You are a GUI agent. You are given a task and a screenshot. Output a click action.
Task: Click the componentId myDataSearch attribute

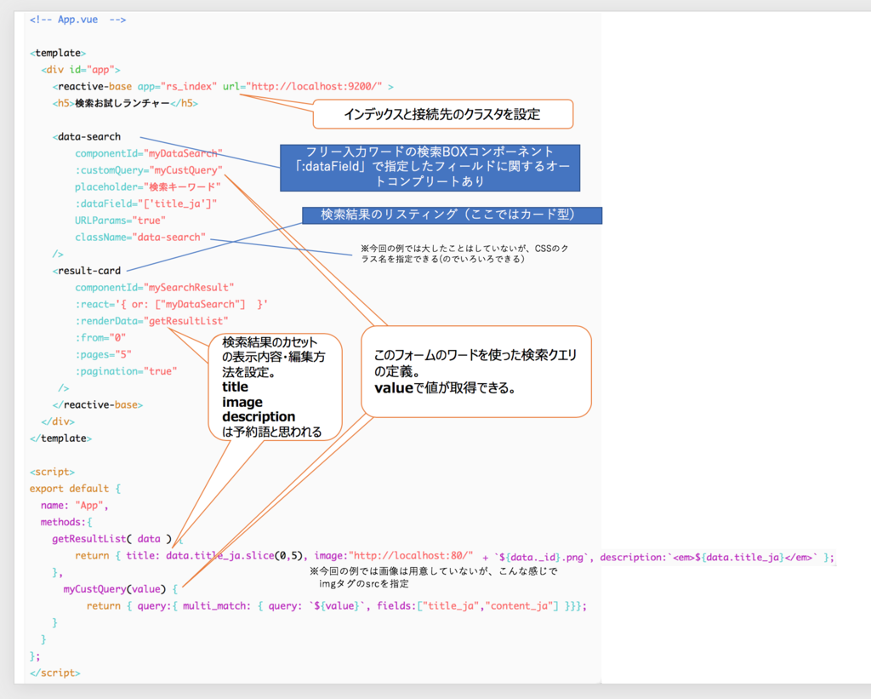150,153
